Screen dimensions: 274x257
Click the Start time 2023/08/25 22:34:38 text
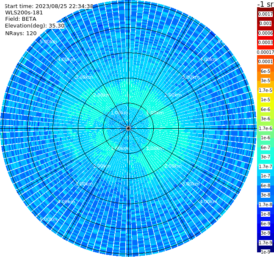coord(49,6)
